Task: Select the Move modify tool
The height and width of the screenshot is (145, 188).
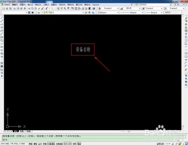Action: [186, 34]
